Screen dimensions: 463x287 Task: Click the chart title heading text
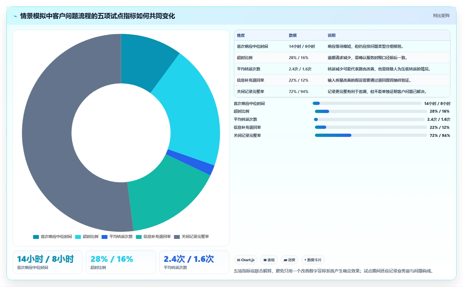pyautogui.click(x=97, y=16)
